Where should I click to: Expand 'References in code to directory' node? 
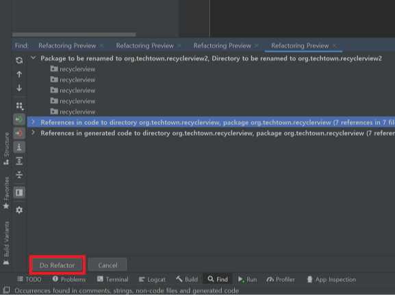(34, 122)
